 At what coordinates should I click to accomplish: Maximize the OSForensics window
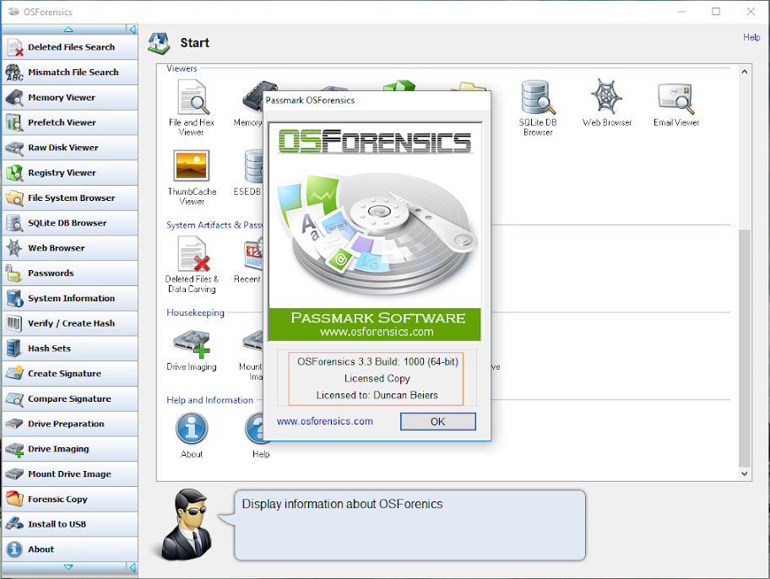[716, 11]
